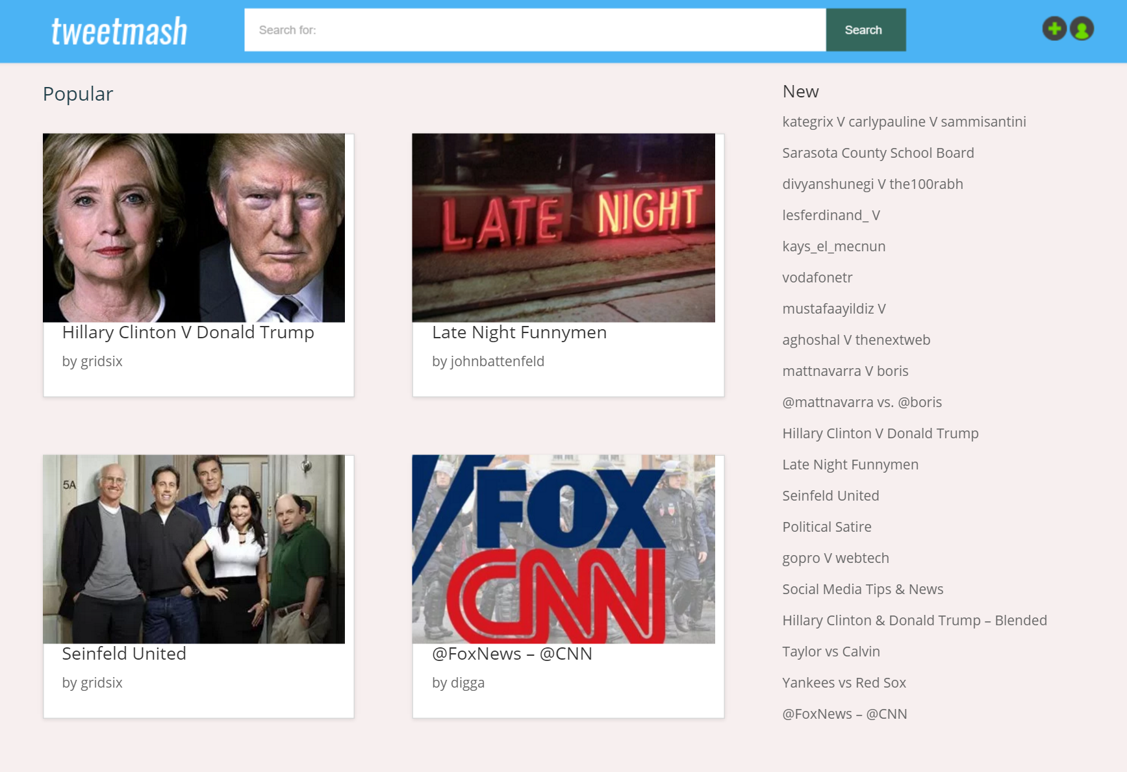Open Hillary Clinton and Trump photo thumbnail
Image resolution: width=1127 pixels, height=772 pixels.
click(194, 228)
